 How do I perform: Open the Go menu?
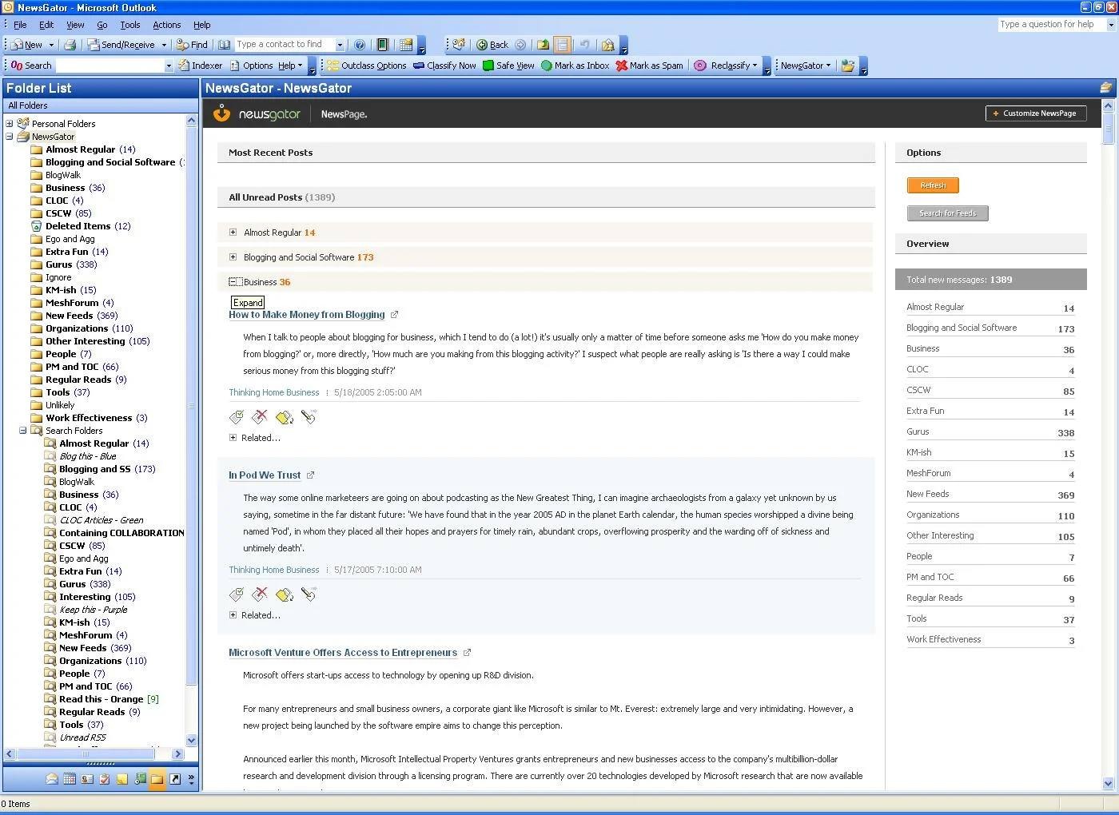[x=102, y=25]
